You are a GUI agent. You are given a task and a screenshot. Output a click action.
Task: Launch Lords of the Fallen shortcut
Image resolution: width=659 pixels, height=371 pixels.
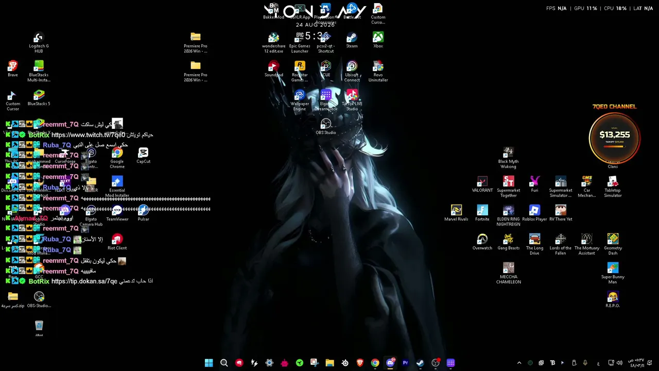click(561, 245)
